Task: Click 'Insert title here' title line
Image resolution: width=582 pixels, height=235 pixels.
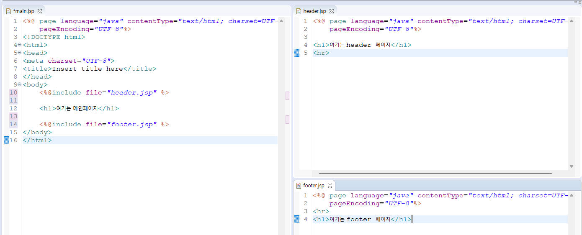Action: point(89,69)
